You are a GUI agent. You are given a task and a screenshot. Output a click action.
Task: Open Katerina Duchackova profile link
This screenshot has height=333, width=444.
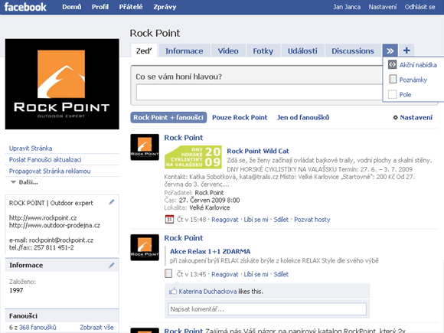(208, 292)
